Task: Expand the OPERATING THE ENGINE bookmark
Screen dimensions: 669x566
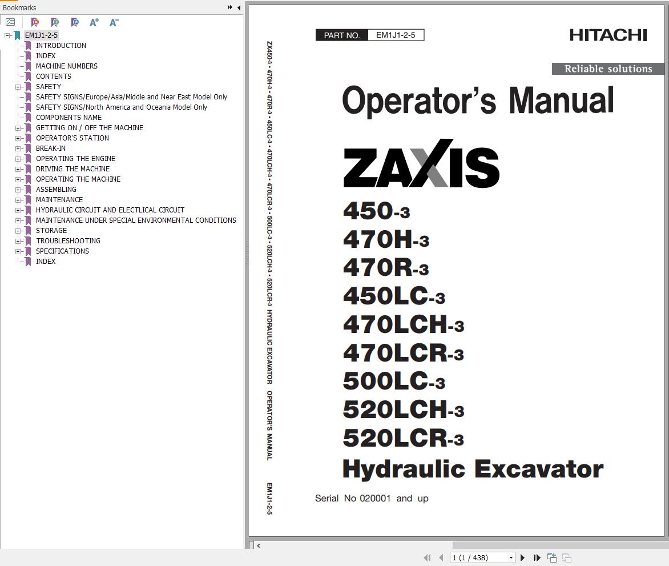Action: (18, 159)
